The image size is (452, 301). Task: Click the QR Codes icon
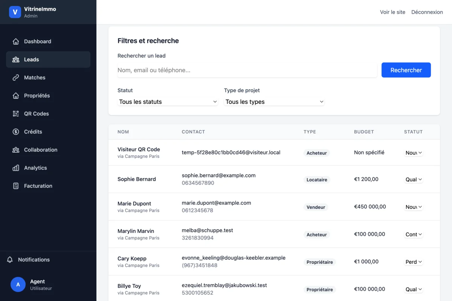(x=15, y=114)
